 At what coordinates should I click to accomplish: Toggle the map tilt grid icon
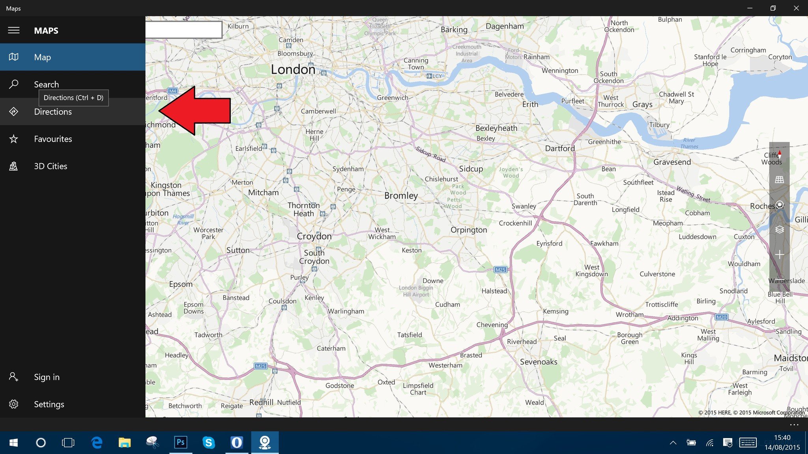[779, 180]
